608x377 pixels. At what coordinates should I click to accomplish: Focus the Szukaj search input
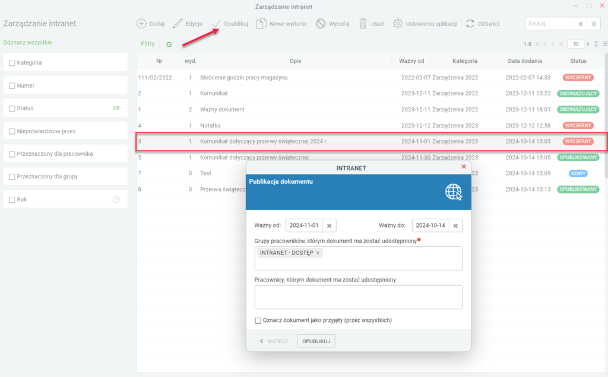(x=549, y=24)
